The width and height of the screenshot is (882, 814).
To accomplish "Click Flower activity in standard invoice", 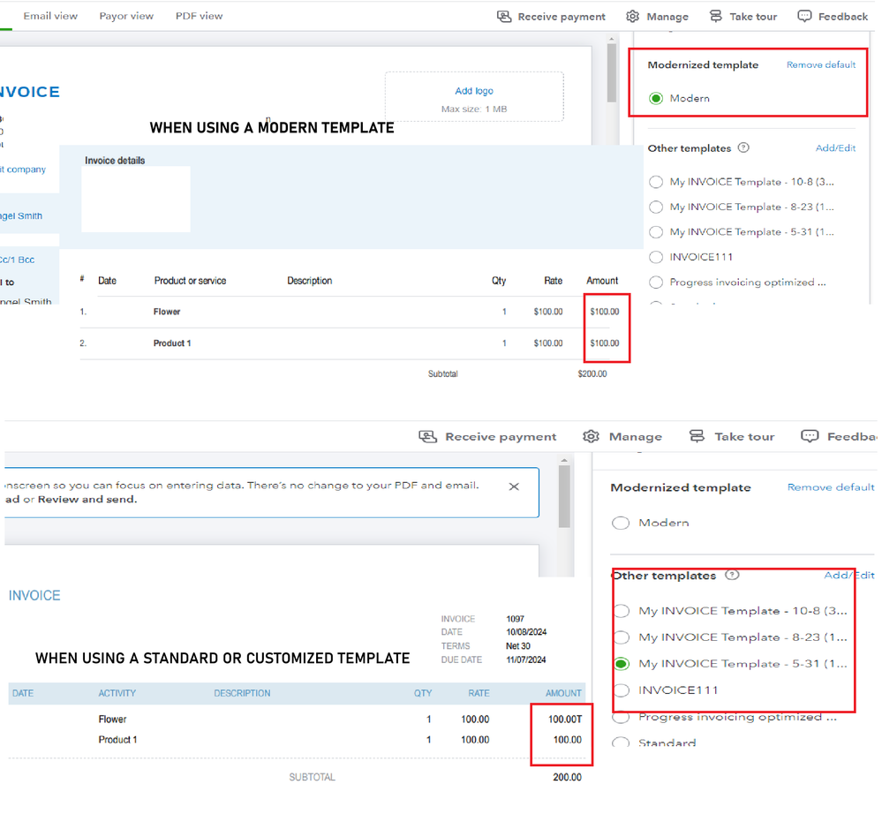I will [x=112, y=719].
